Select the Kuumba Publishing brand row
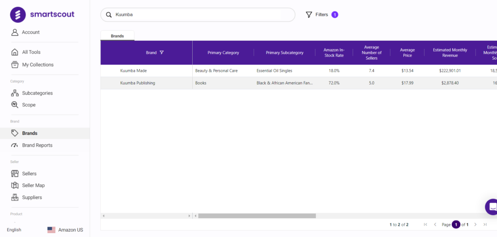 (298, 83)
